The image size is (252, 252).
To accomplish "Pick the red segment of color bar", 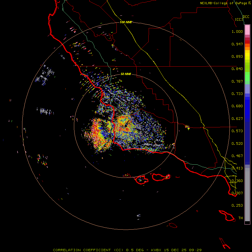I will pos(247,42).
